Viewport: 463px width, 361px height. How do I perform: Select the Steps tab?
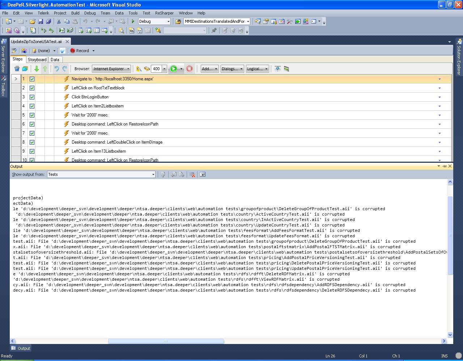(18, 59)
